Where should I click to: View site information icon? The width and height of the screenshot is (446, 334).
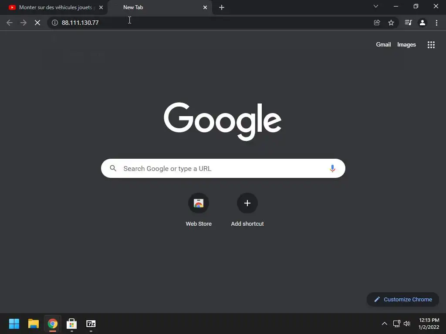point(55,23)
